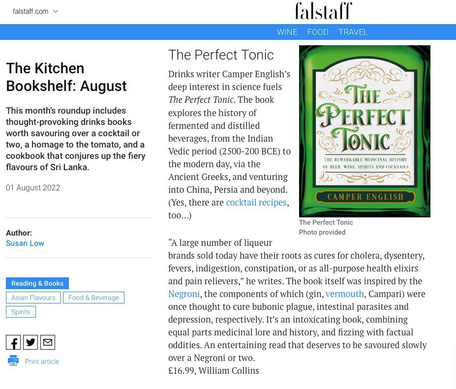Share article by email envelope icon
Screen dimensions: 456x389
tap(48, 342)
